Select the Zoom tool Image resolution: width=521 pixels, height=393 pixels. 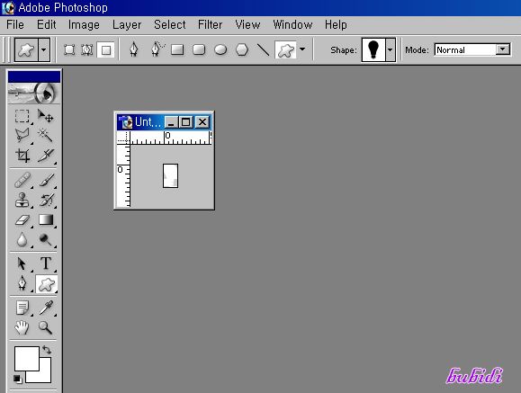(45, 327)
